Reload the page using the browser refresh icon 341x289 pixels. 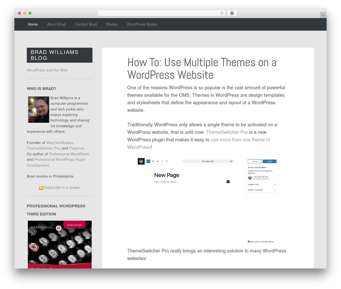222,13
